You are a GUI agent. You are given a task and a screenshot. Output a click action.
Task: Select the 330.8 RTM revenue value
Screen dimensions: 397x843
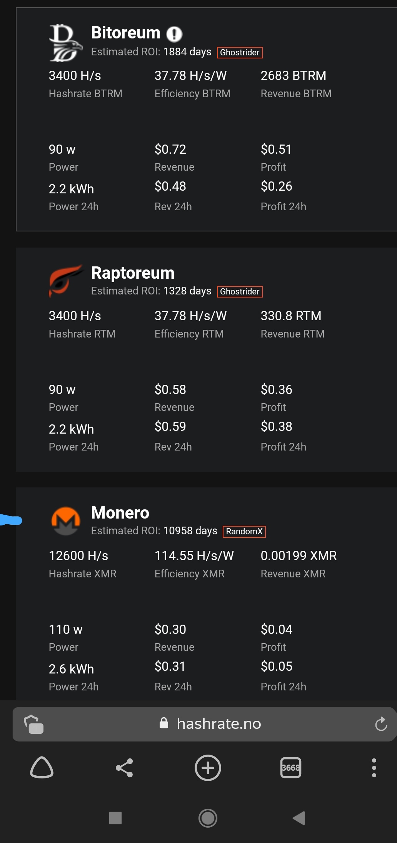291,316
